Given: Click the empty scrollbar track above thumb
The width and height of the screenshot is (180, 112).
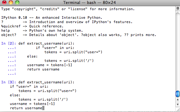Looking at the screenshot, I should pyautogui.click(x=178, y=51).
